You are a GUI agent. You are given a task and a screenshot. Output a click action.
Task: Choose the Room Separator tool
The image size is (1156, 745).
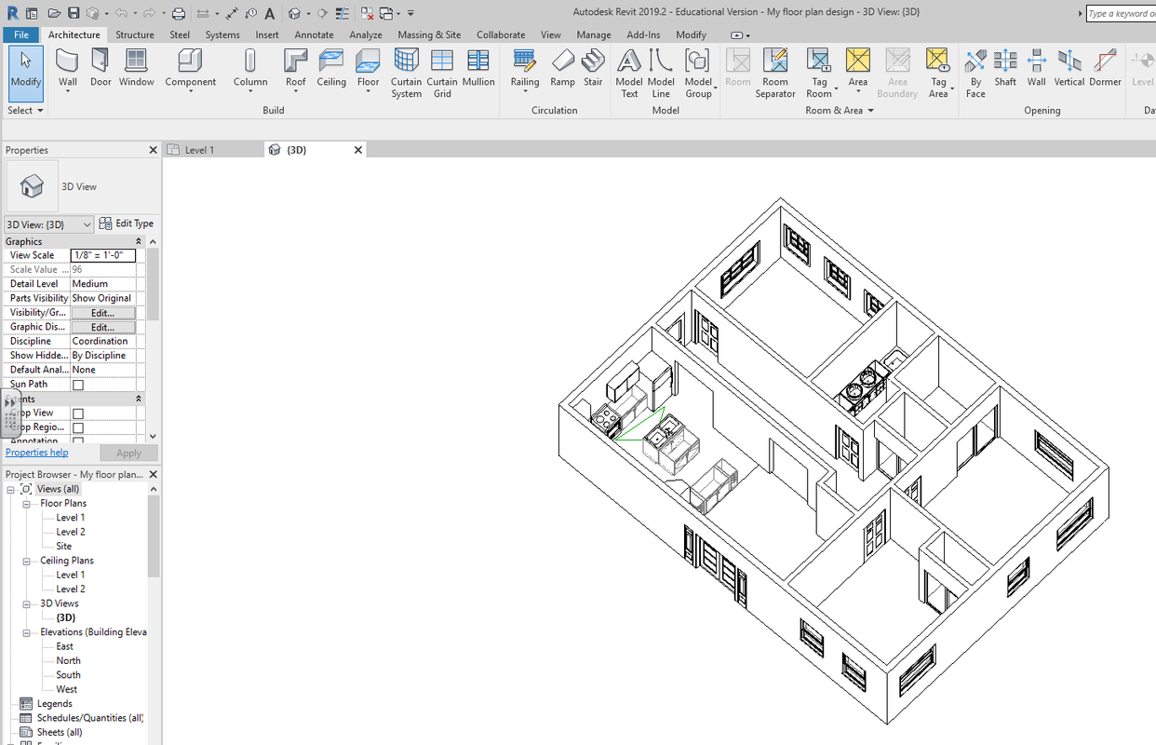(775, 74)
